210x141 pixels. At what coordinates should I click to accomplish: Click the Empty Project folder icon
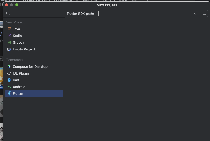[x=9, y=49]
